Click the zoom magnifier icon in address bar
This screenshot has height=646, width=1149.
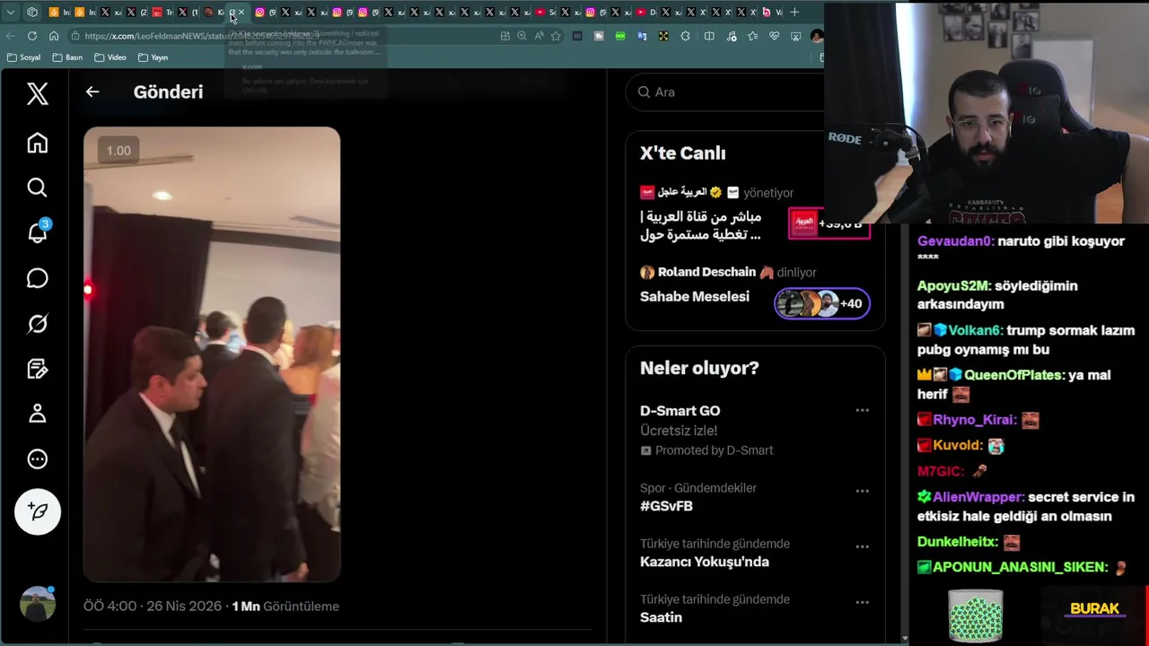coord(522,36)
